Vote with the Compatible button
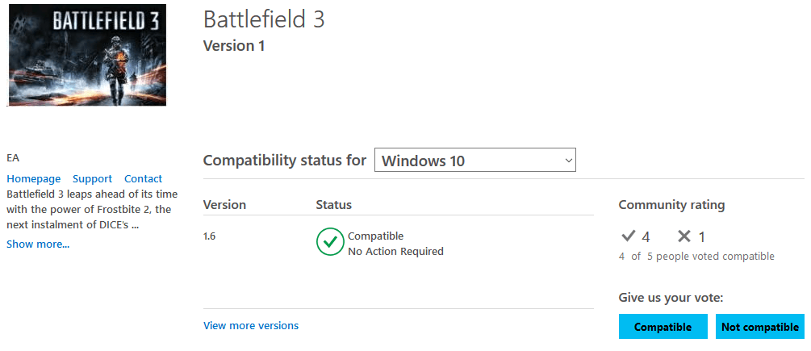811x351 pixels. (x=663, y=327)
